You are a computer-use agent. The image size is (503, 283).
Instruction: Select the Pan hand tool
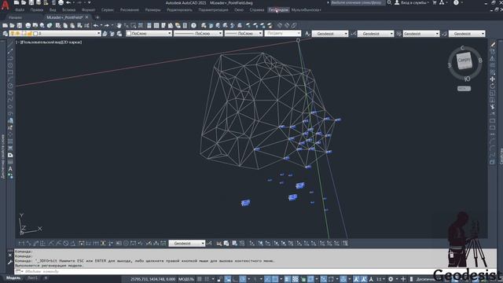(119, 25)
